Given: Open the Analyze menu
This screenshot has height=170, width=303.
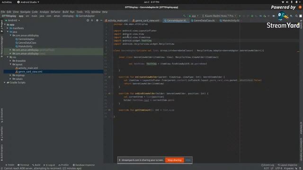Looking at the screenshot, I should click(44, 12).
